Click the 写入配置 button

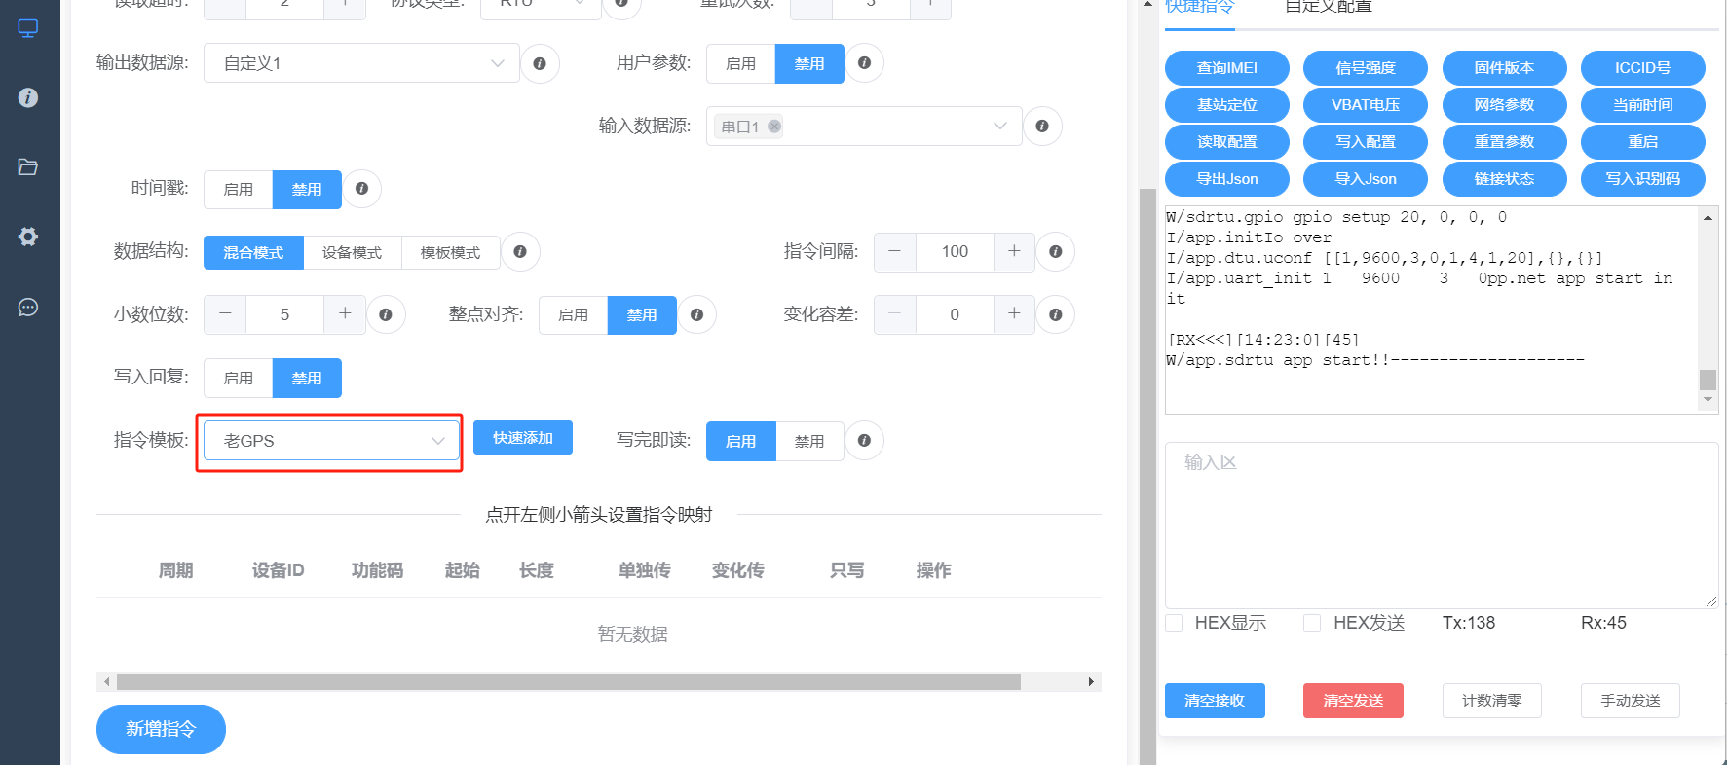[1366, 142]
